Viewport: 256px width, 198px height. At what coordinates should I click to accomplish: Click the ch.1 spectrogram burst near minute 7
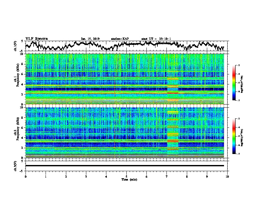173,89
